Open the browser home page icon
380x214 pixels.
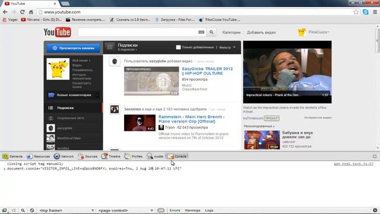(x=31, y=12)
